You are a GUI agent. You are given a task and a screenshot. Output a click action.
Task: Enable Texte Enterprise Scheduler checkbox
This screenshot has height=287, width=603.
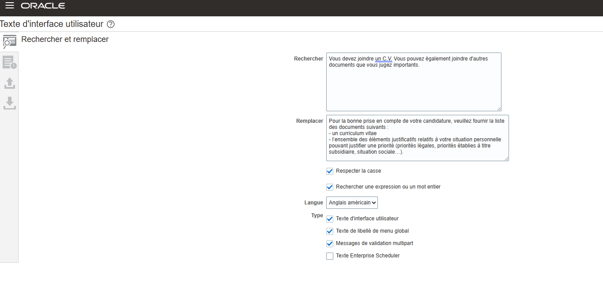coord(330,256)
